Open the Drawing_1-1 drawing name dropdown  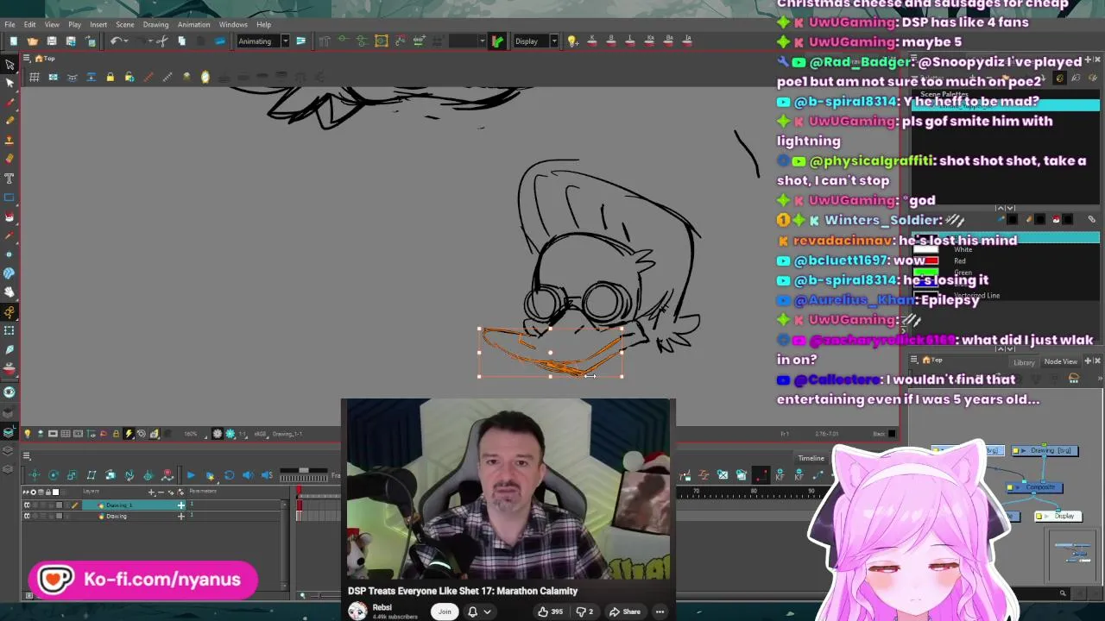(288, 434)
